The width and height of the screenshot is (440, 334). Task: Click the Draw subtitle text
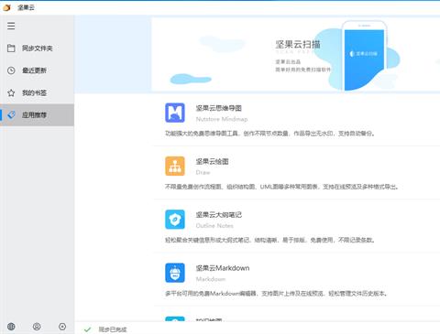click(203, 173)
